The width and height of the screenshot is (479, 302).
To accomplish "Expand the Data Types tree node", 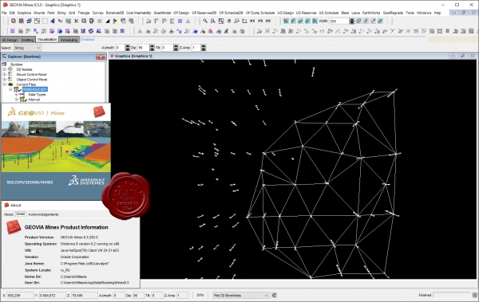I will tap(17, 95).
